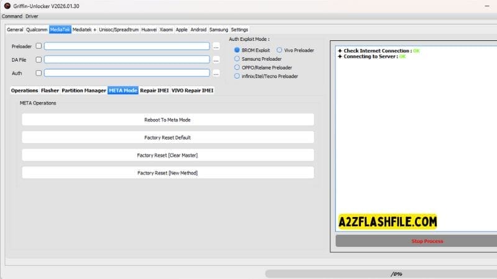
Task: Browse for Preloader file with ellipsis button
Action: [x=216, y=46]
